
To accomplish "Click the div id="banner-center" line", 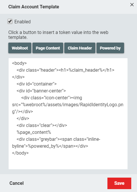I will coord(41,91).
